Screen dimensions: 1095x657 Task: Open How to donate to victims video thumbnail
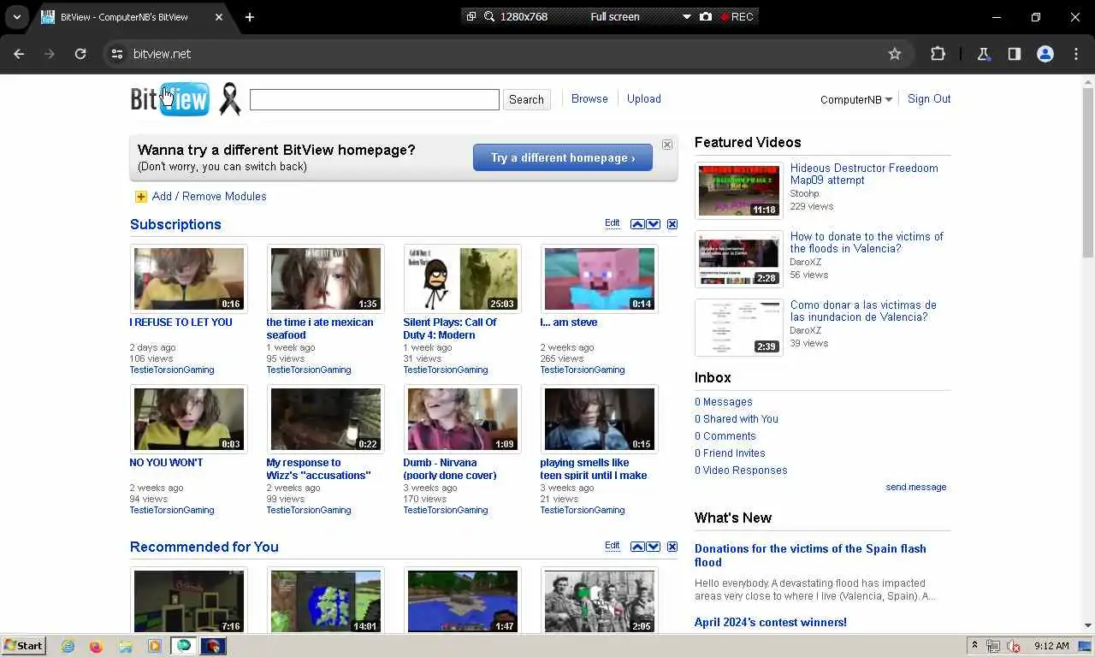tap(738, 259)
